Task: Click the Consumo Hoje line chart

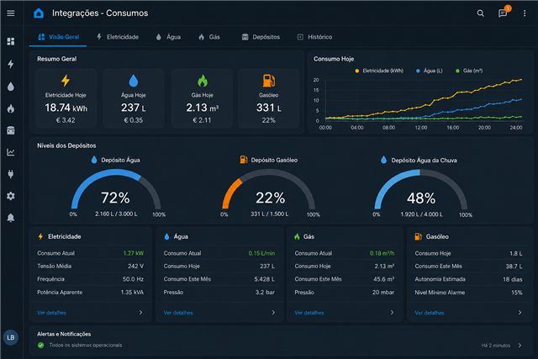Action: click(x=423, y=101)
